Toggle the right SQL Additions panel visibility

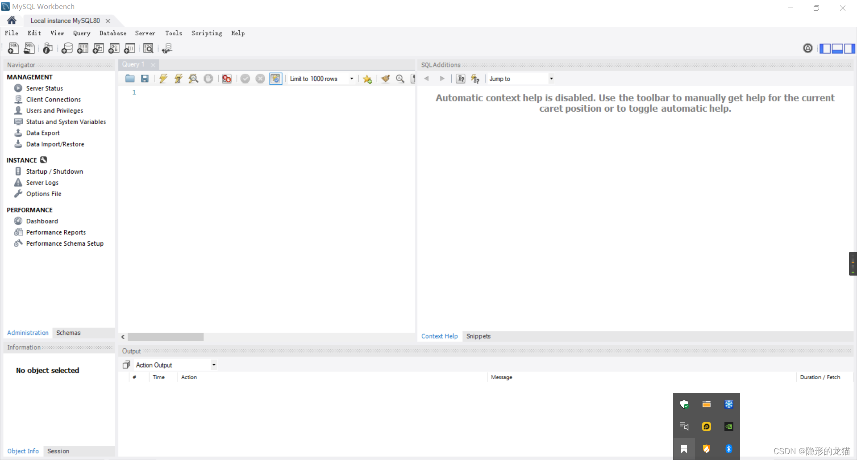(849, 48)
